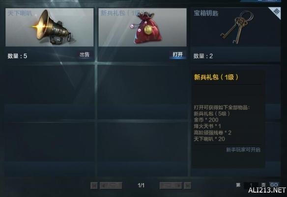Click 打开 to open the gift bag
This screenshot has width=287, height=197.
(x=177, y=54)
